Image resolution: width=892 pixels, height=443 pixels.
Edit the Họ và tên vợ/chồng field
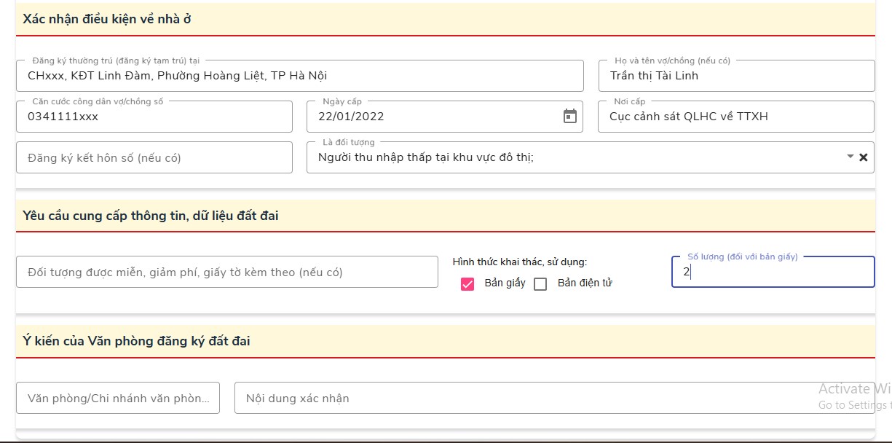coord(735,76)
